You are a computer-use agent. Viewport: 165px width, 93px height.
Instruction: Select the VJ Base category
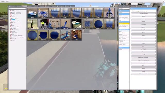tap(13, 31)
